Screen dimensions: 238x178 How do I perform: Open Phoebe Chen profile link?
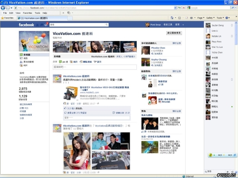[158, 48]
